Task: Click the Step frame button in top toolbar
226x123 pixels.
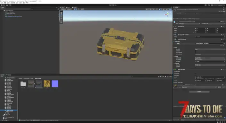Action: point(116,5)
